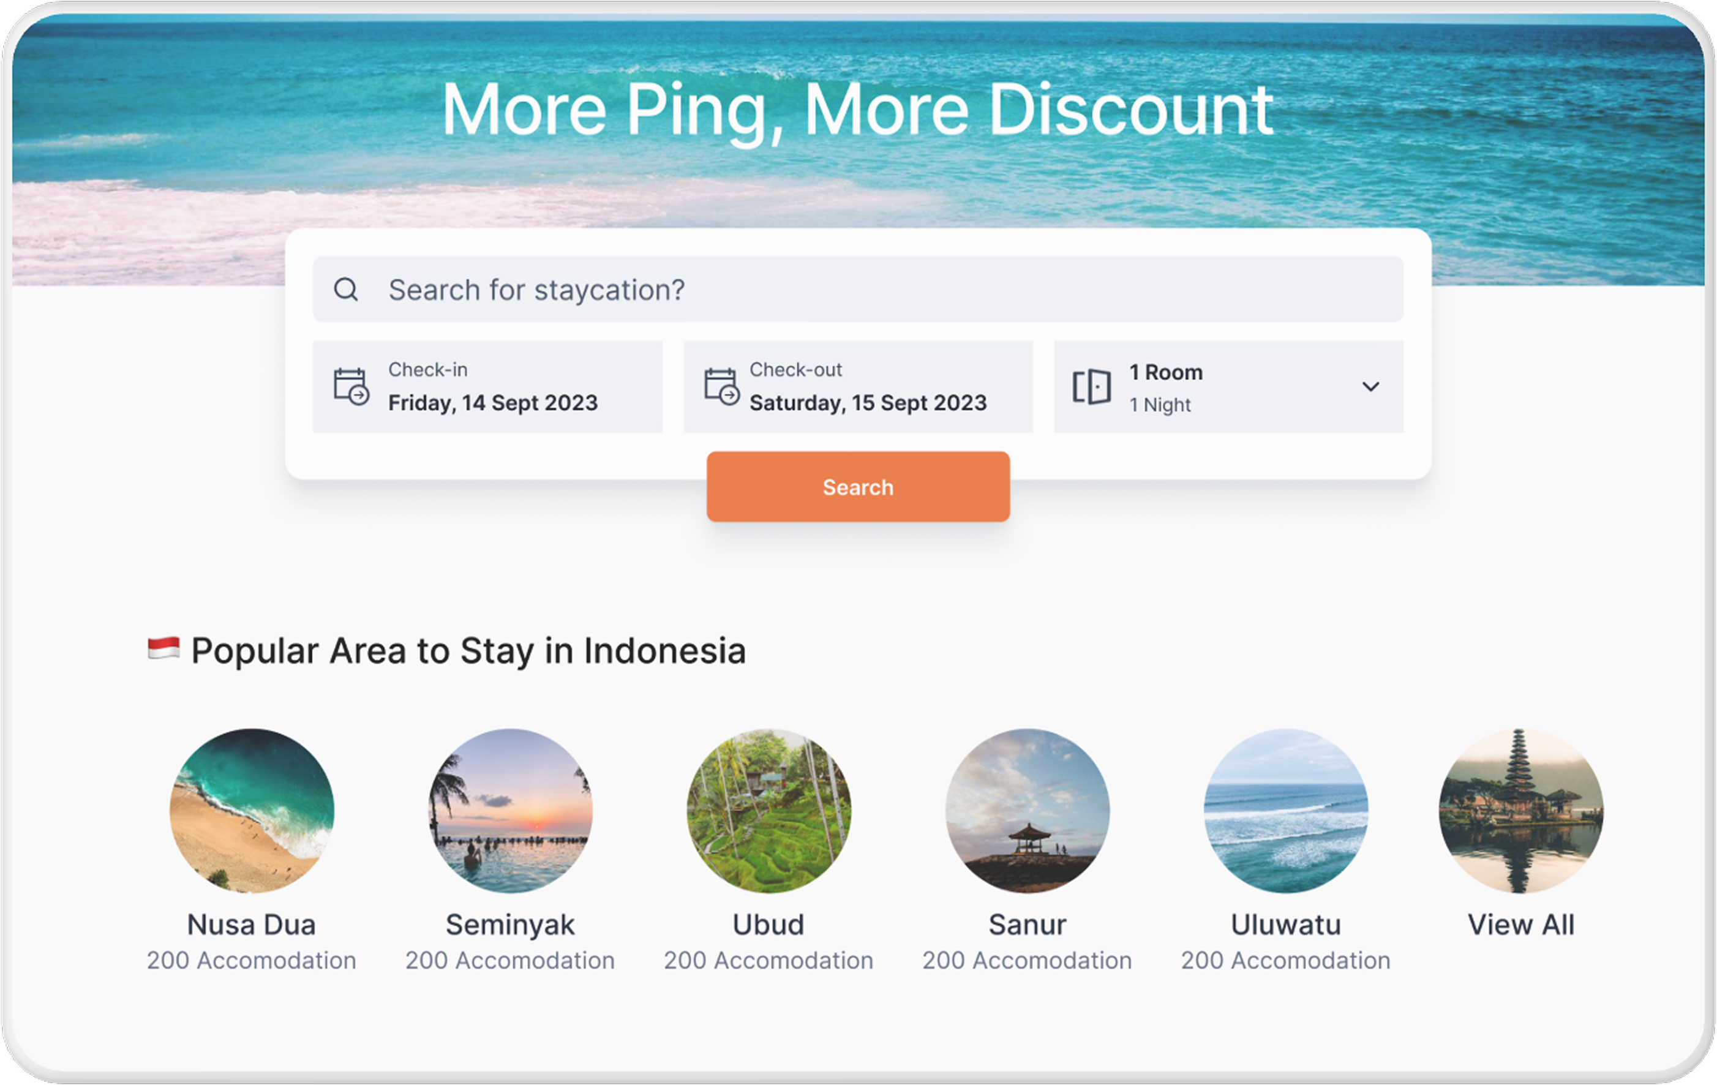Open the Uluwatu ocean thumbnail
This screenshot has height=1085, width=1717.
point(1286,811)
